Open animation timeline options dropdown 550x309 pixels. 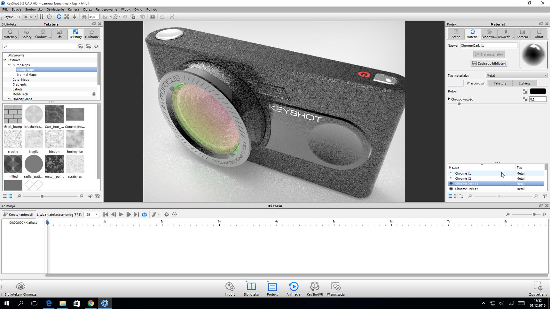155,215
